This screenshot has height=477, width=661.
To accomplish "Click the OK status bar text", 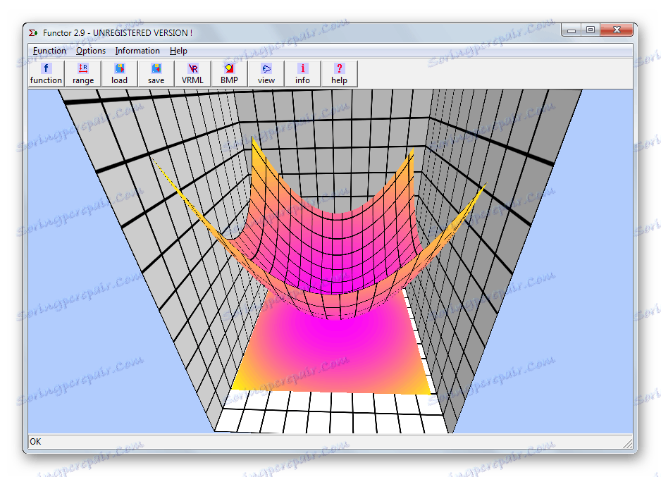I will click(x=35, y=442).
